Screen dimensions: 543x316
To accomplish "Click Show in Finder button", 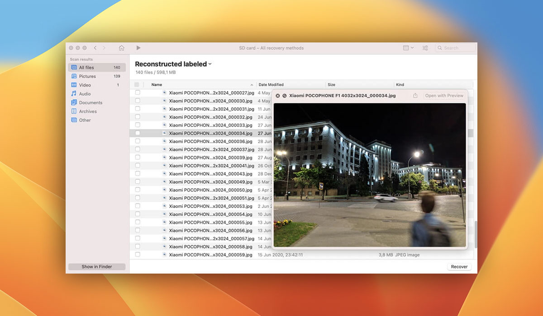I will (97, 267).
